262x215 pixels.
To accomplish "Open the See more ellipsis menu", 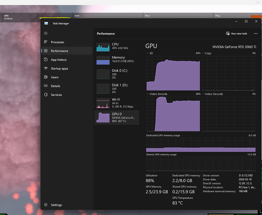I will 255,34.
